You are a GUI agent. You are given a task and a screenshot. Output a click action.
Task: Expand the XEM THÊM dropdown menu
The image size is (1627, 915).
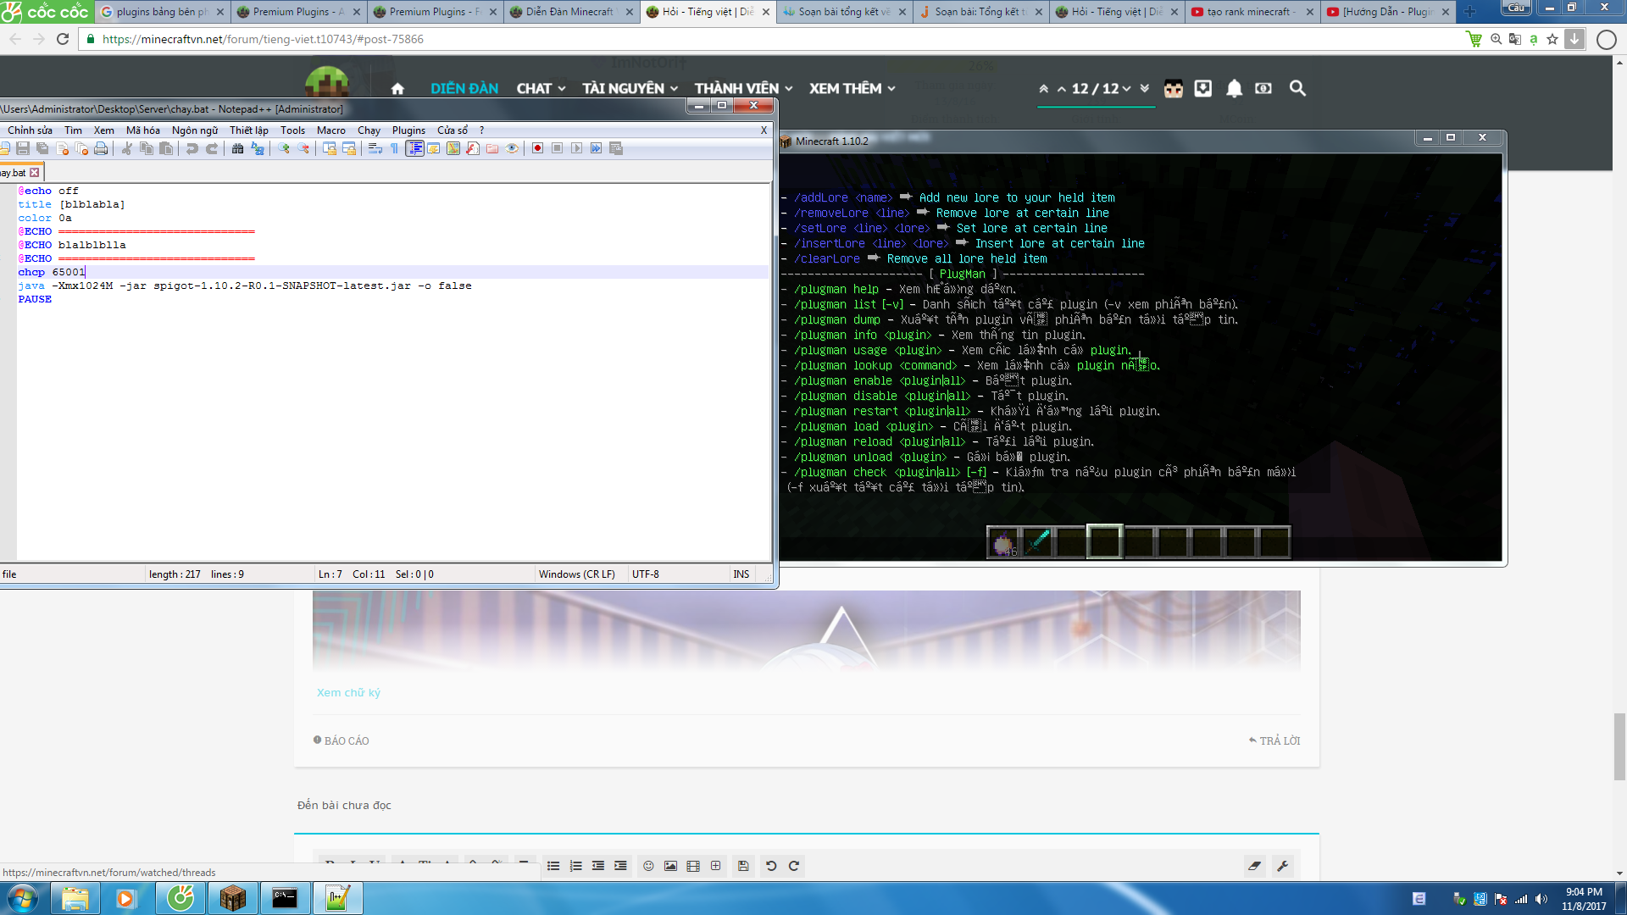click(852, 88)
